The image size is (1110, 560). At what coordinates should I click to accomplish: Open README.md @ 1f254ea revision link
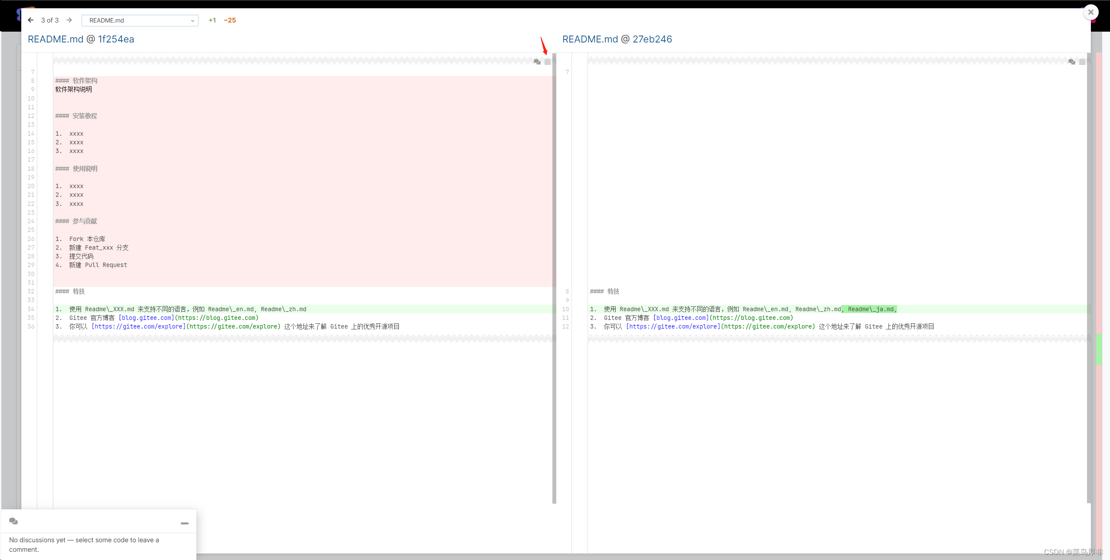(x=81, y=39)
